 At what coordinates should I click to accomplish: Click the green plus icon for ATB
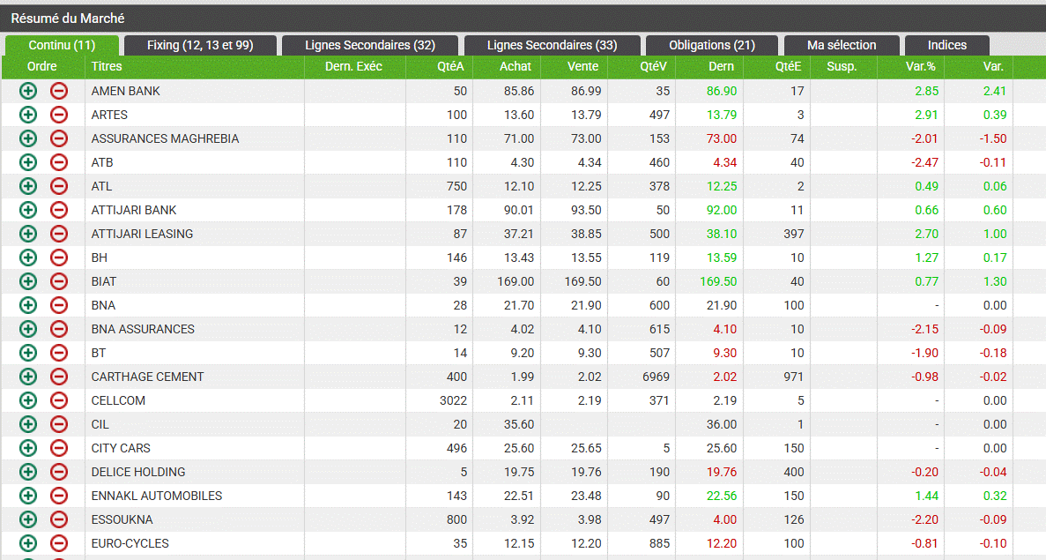pyautogui.click(x=28, y=162)
